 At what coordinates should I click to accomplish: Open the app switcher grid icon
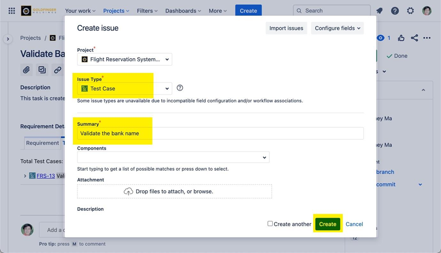coord(12,11)
